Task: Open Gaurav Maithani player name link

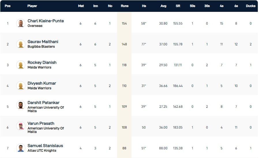Action: pyautogui.click(x=43, y=42)
